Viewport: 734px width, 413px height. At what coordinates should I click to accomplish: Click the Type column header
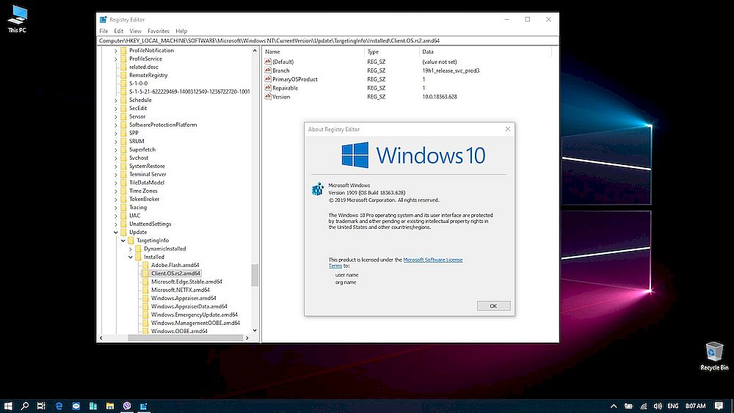click(392, 51)
